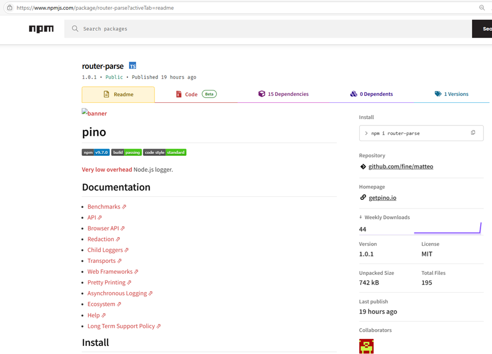
Task: Click the weekly downloads count 44
Action: coord(362,229)
